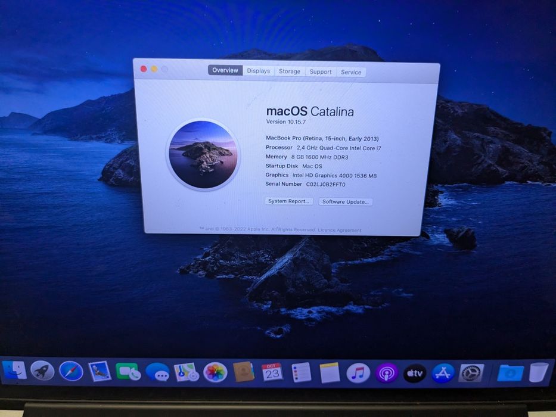This screenshot has height=417, width=556.
Task: Open the Licence Agreement link
Action: 339,230
